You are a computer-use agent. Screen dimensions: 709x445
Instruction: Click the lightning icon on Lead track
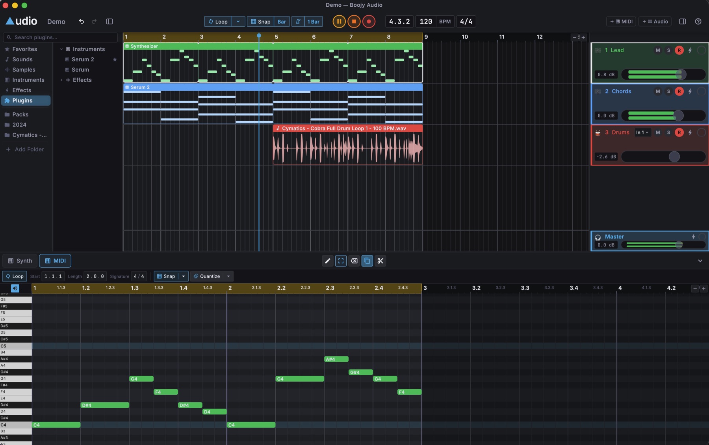[x=690, y=50]
